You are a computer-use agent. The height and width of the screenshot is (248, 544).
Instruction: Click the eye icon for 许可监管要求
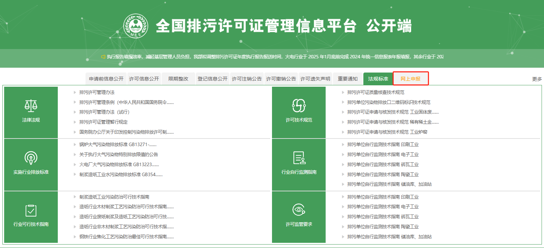tap(299, 210)
